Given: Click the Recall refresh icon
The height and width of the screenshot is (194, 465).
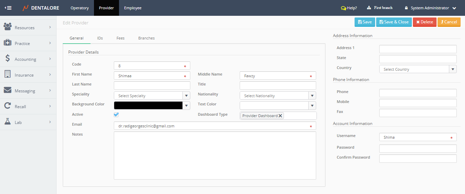Looking at the screenshot, I should tap(8, 106).
